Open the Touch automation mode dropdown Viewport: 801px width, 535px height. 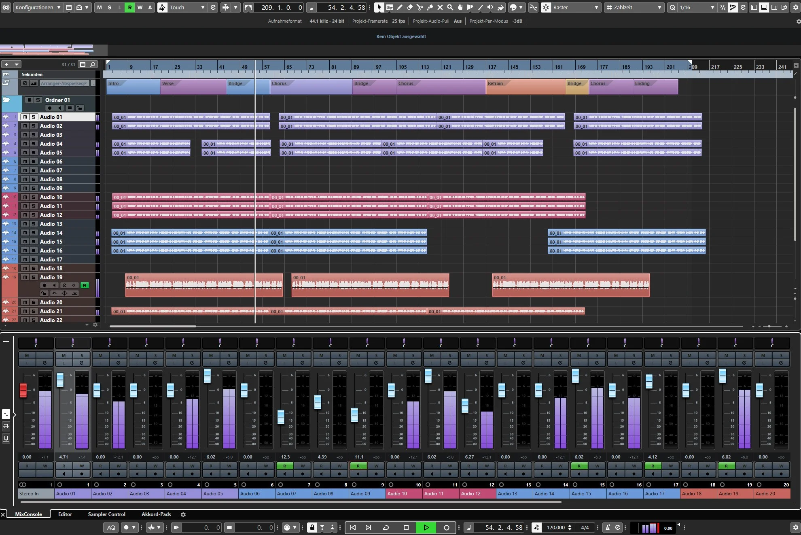click(187, 7)
